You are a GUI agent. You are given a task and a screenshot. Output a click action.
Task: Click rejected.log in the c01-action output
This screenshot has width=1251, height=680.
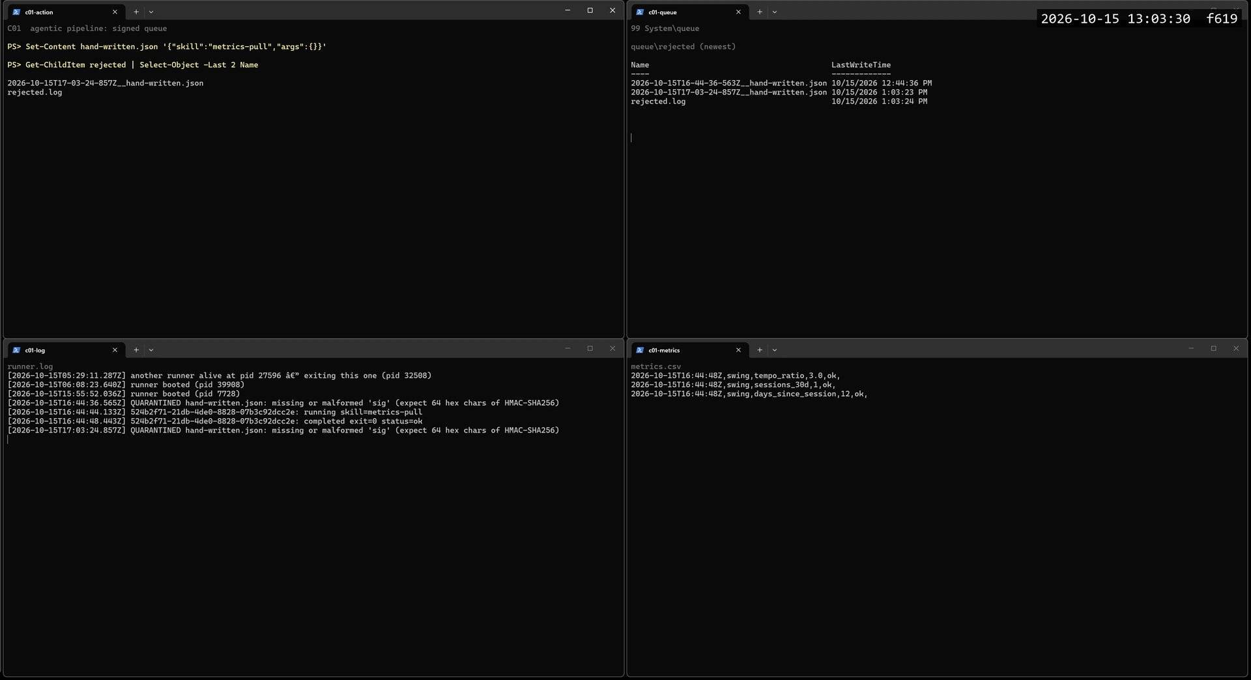(35, 92)
